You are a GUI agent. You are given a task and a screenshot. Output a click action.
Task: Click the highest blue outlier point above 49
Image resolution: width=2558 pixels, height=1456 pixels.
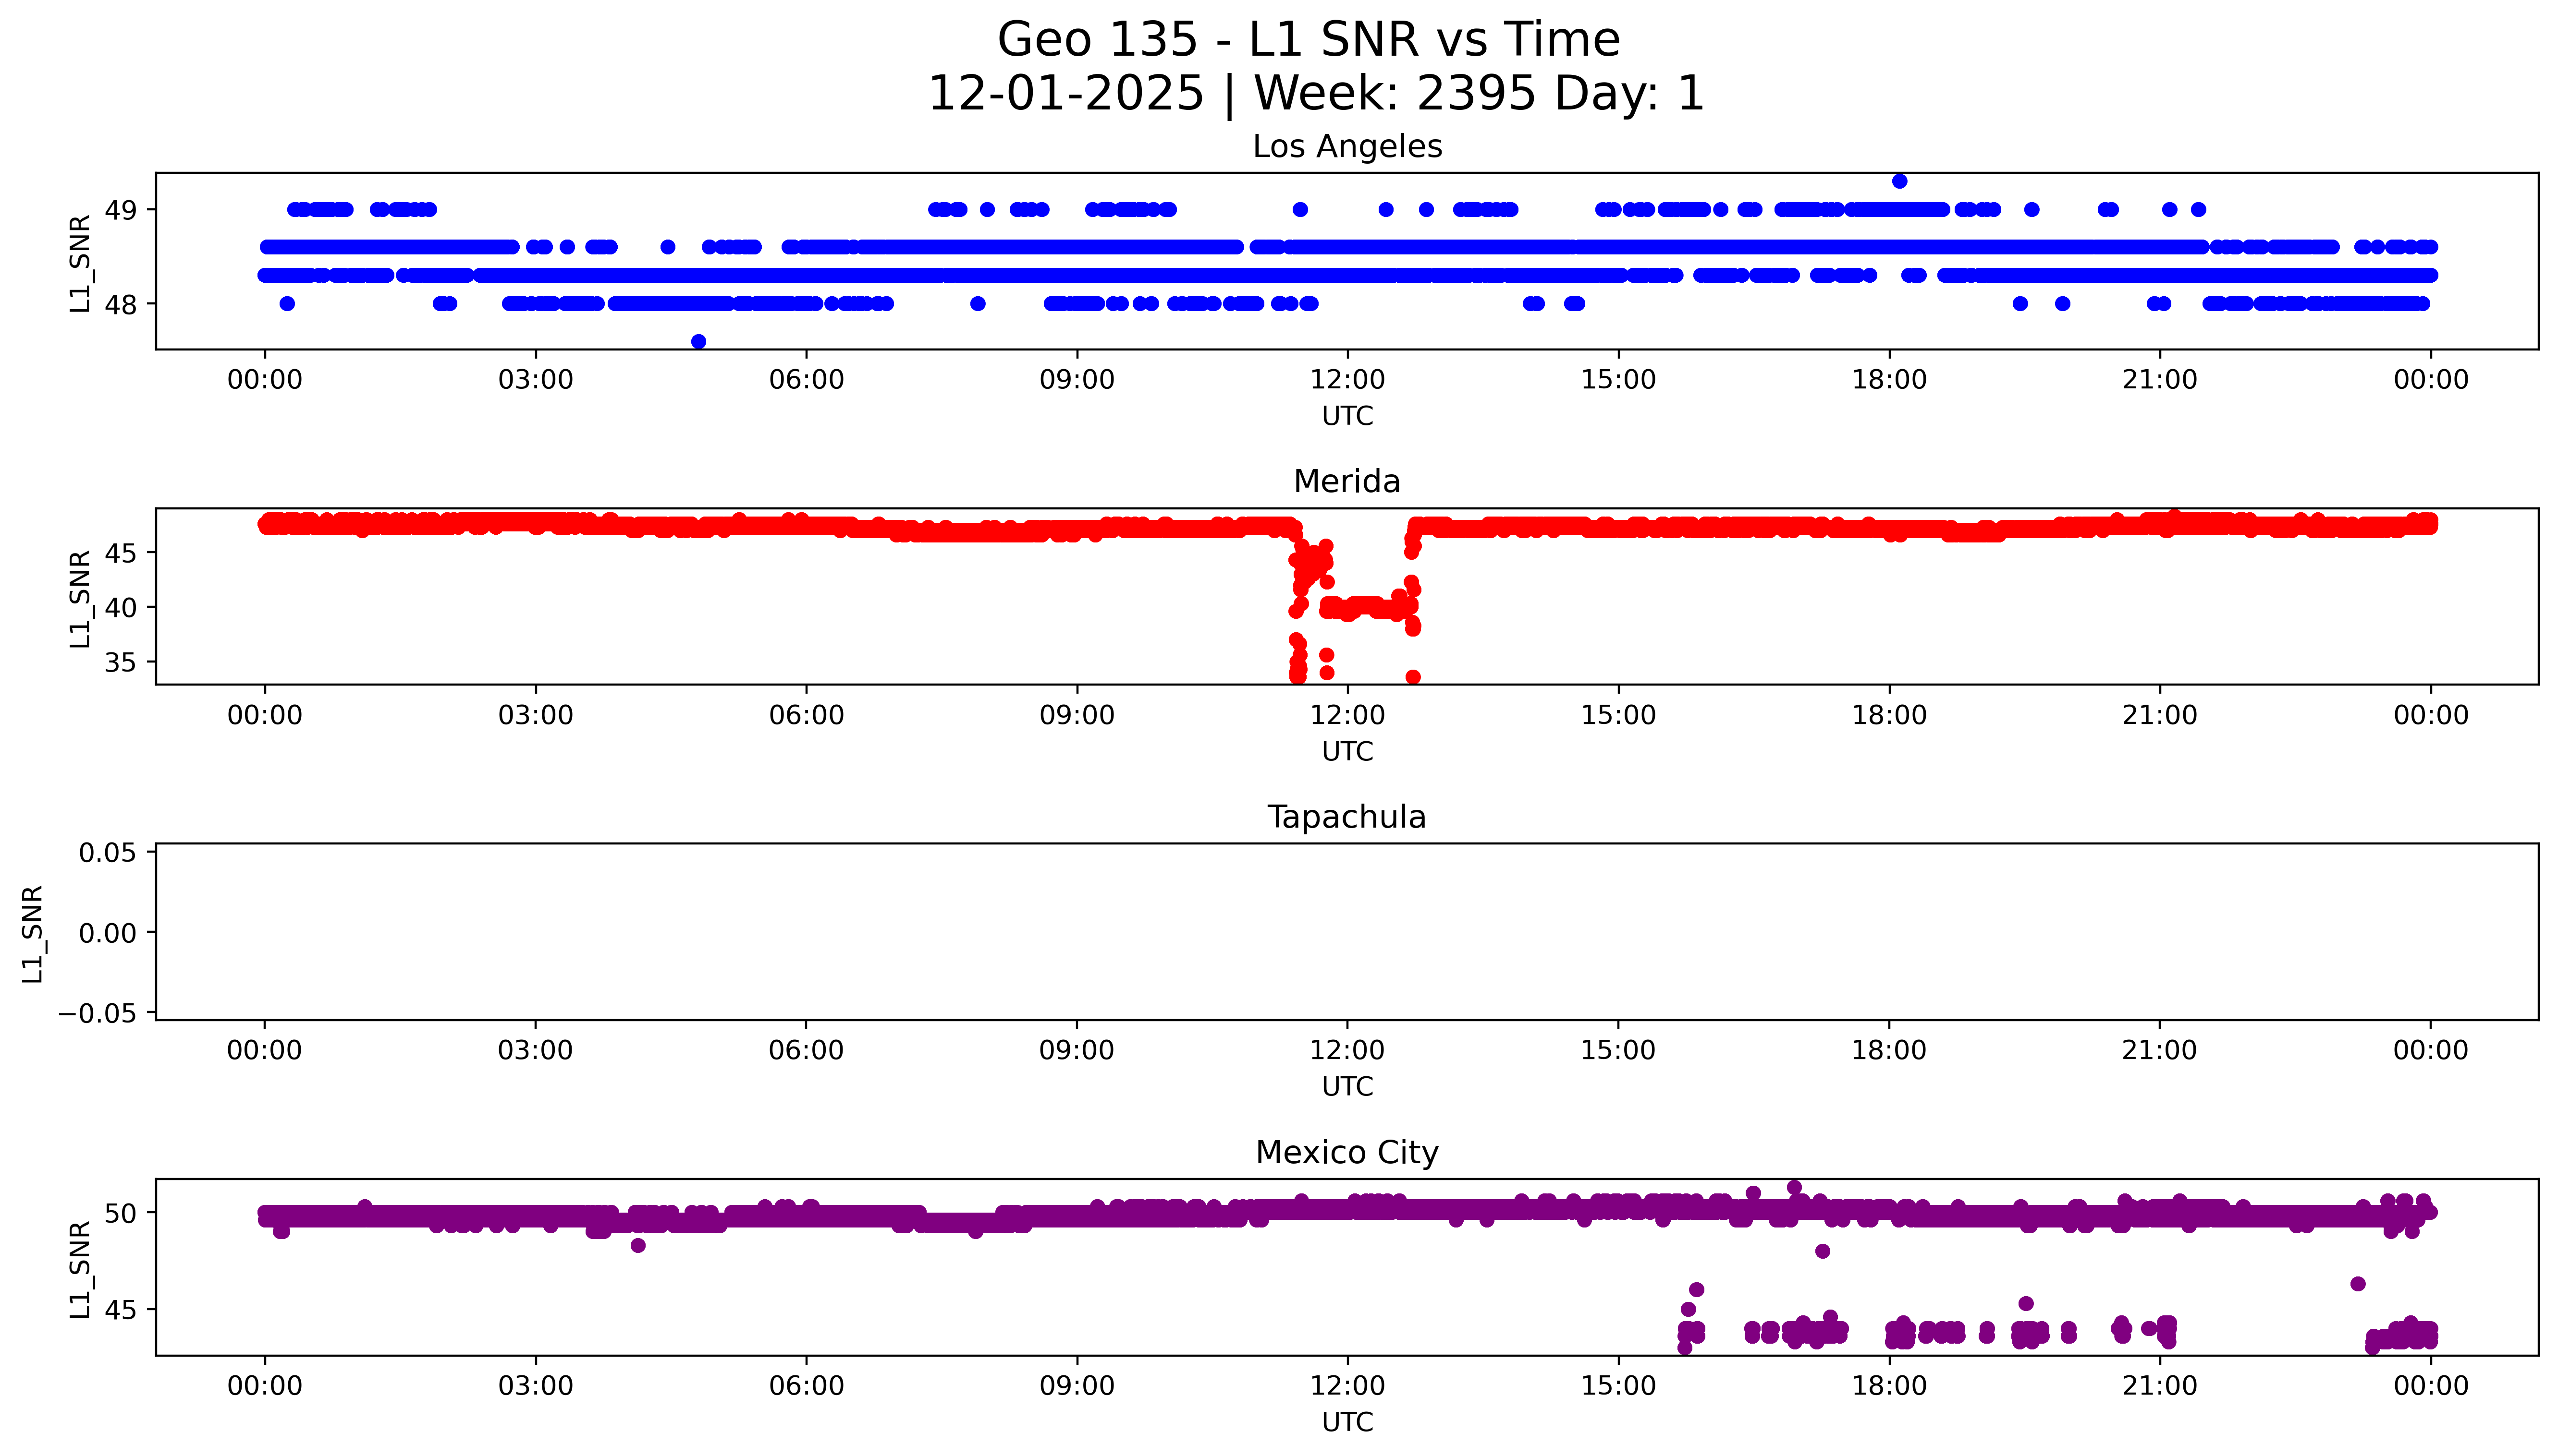tap(1899, 181)
